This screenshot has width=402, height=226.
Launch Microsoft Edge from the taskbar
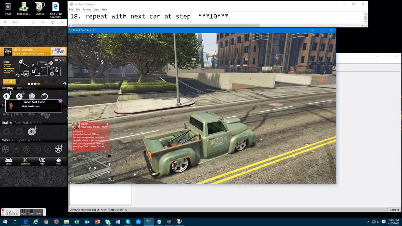(25, 222)
